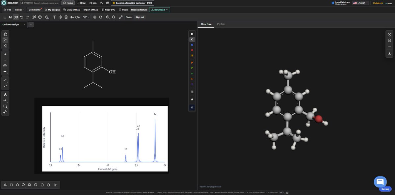Open the English language dropdown
This screenshot has height=195, width=395.
click(360, 3)
